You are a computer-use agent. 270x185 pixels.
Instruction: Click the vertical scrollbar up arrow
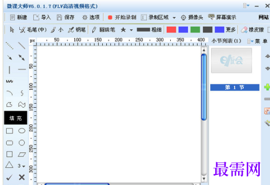pos(204,50)
